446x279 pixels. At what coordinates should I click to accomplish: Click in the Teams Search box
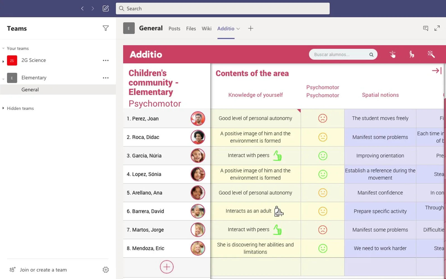[x=223, y=8]
